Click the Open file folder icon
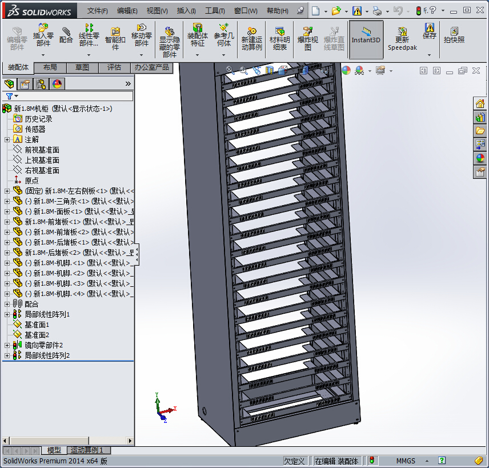The width and height of the screenshot is (489, 468). point(336,11)
